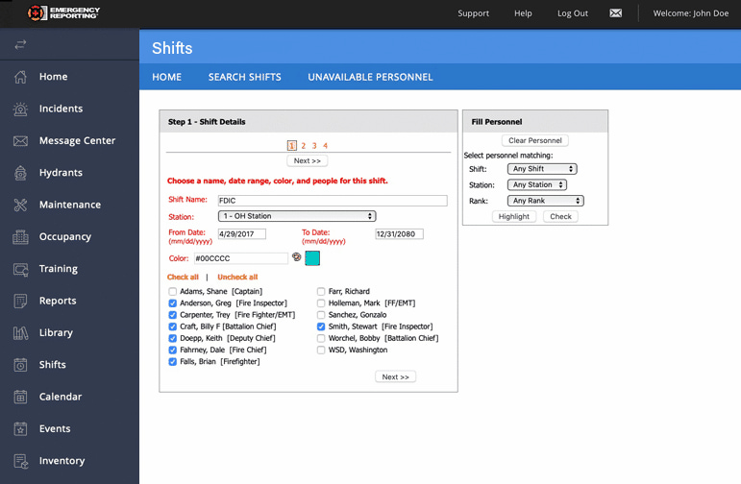This screenshot has height=484, width=741.
Task: Open the Any Shift dropdown
Action: (x=542, y=169)
